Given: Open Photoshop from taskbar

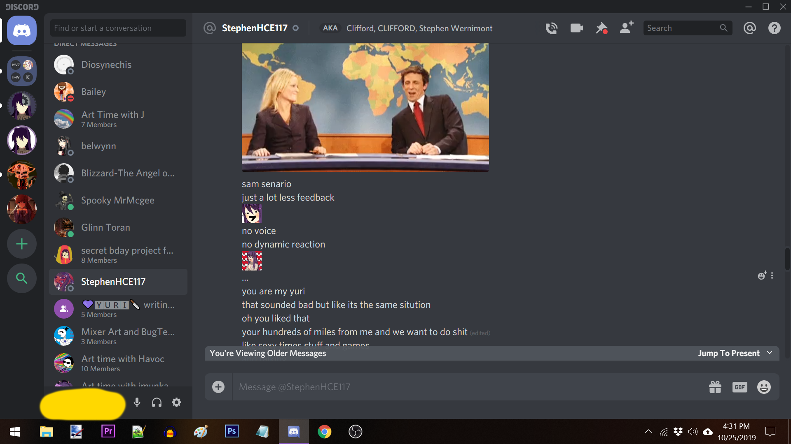Looking at the screenshot, I should click(232, 432).
